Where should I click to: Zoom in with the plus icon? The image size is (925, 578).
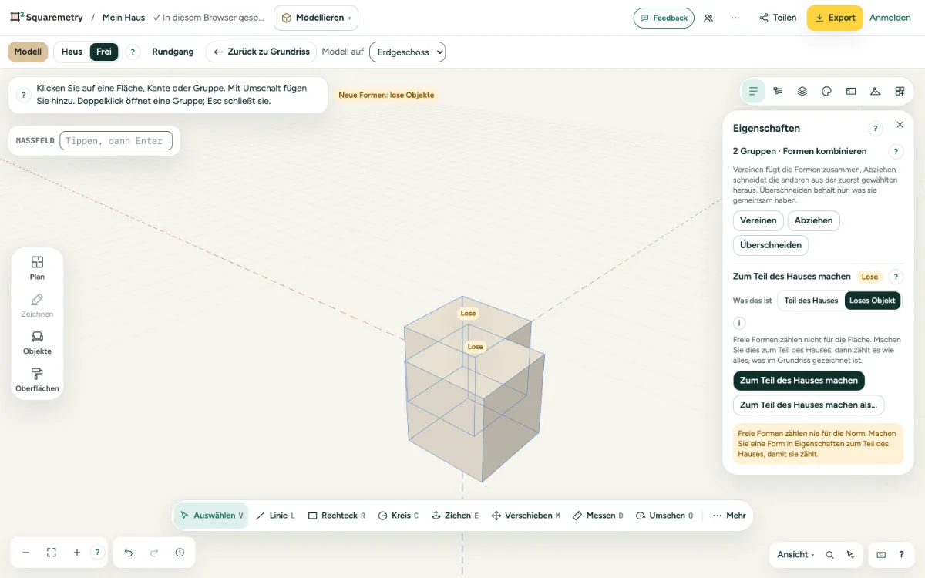[x=77, y=553]
